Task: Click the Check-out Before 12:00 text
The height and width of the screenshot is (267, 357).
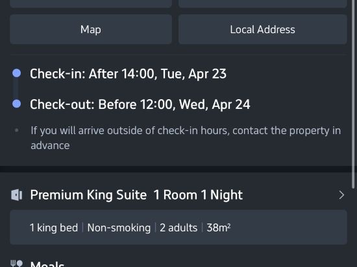Action: (140, 104)
